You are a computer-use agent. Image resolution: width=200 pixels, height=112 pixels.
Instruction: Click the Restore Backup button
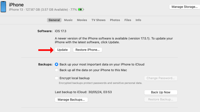(x=161, y=99)
